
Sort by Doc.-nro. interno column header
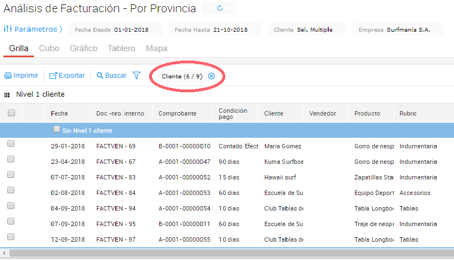click(120, 113)
